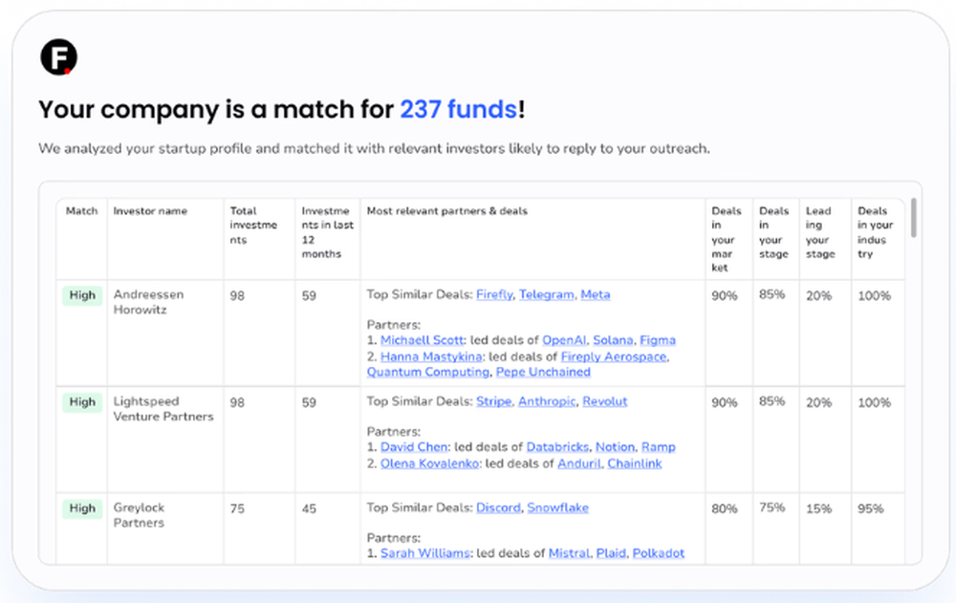Open the Polkadot deal link
This screenshot has width=956, height=603.
click(x=659, y=553)
